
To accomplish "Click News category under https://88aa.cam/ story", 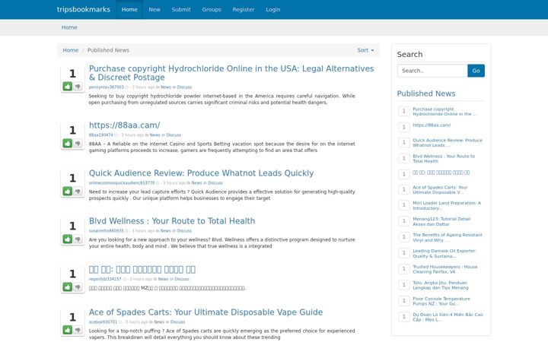I will (x=155, y=135).
